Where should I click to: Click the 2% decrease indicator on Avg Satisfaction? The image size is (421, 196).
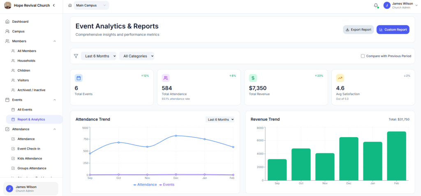click(407, 76)
